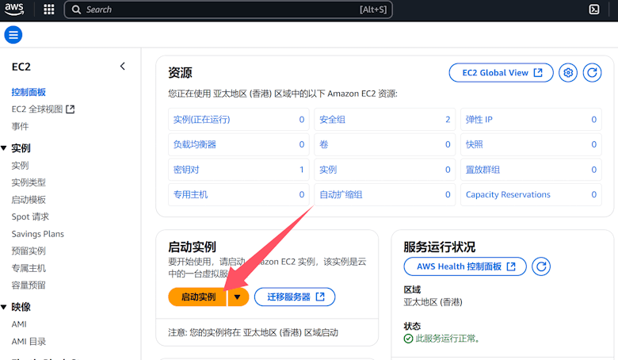Open CloudShell terminal icon
The image size is (618, 360).
[x=594, y=10]
